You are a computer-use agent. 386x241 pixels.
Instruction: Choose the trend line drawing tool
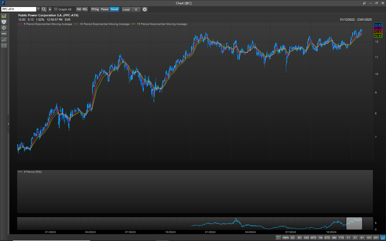pyautogui.click(x=4, y=40)
